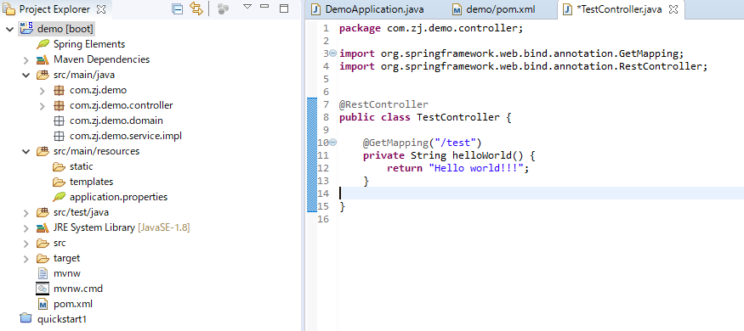Collapse the src/main/java folder
The width and height of the screenshot is (744, 331).
point(26,76)
